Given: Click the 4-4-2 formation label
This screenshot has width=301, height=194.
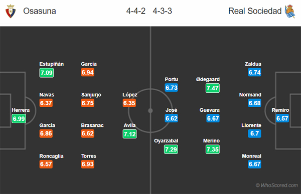Looking at the screenshot, I should pyautogui.click(x=136, y=11).
